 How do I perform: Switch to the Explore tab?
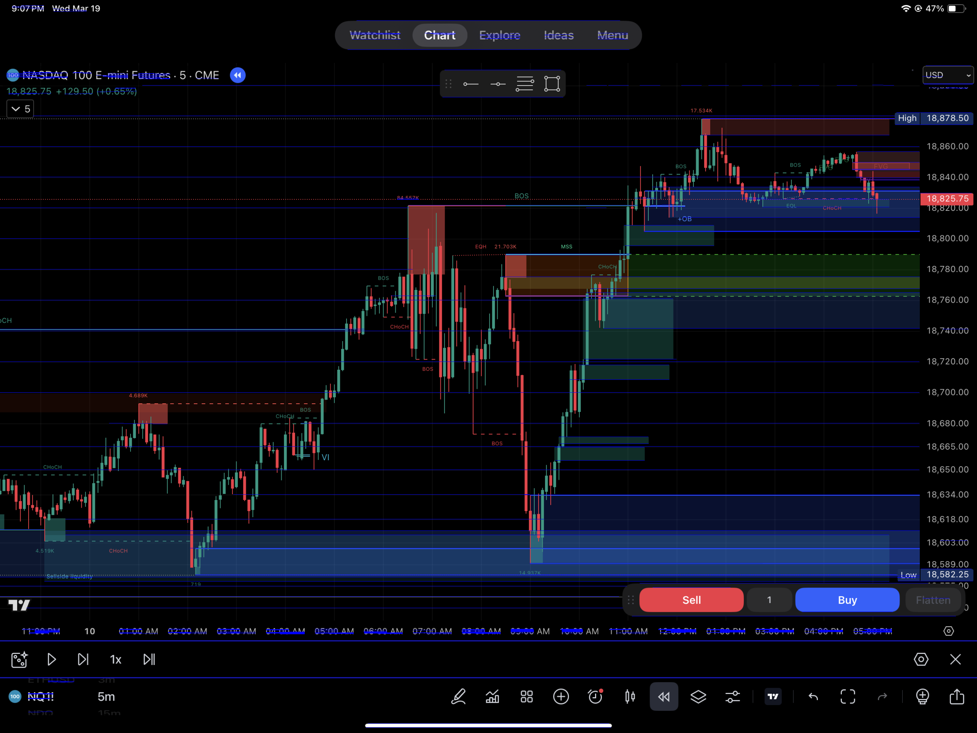pyautogui.click(x=500, y=36)
